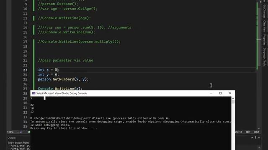This screenshot has width=268, height=150.
Task: Click the '//person.GetName();' comment line
Action: tap(58, 4)
